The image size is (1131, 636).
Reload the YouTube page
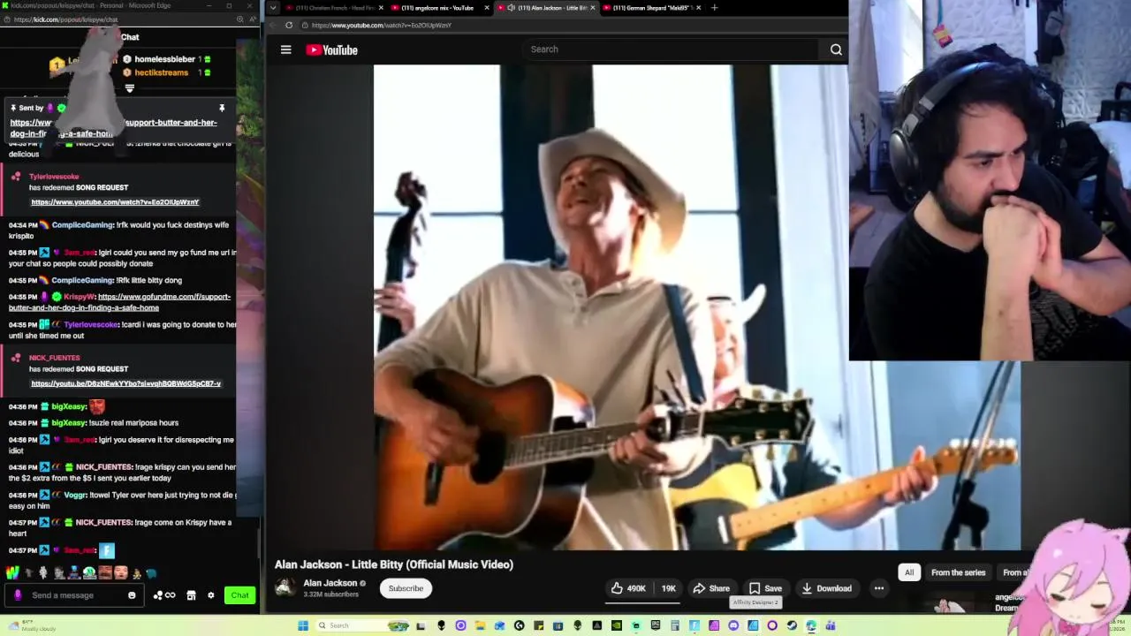(x=289, y=25)
